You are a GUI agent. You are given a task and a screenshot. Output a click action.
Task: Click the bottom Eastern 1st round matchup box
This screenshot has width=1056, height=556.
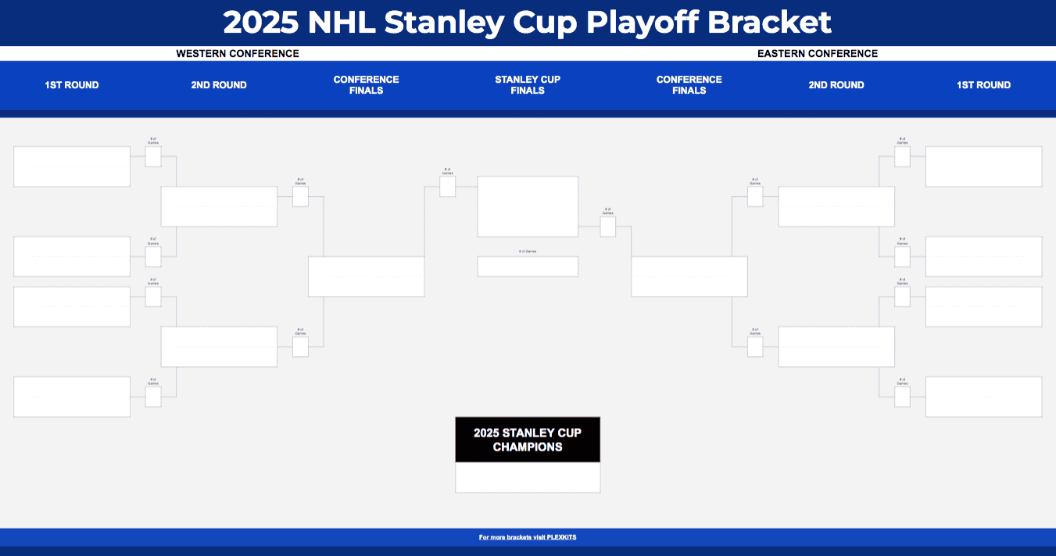(983, 397)
